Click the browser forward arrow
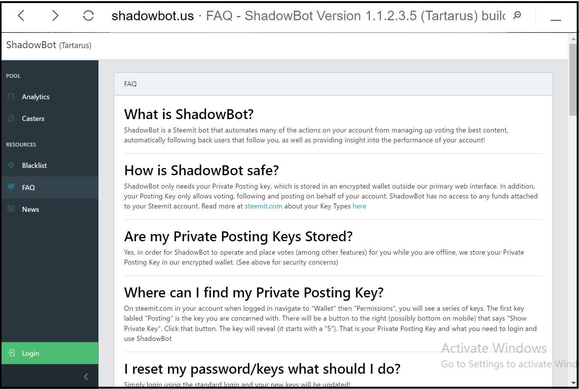This screenshot has width=579, height=389. click(x=55, y=16)
